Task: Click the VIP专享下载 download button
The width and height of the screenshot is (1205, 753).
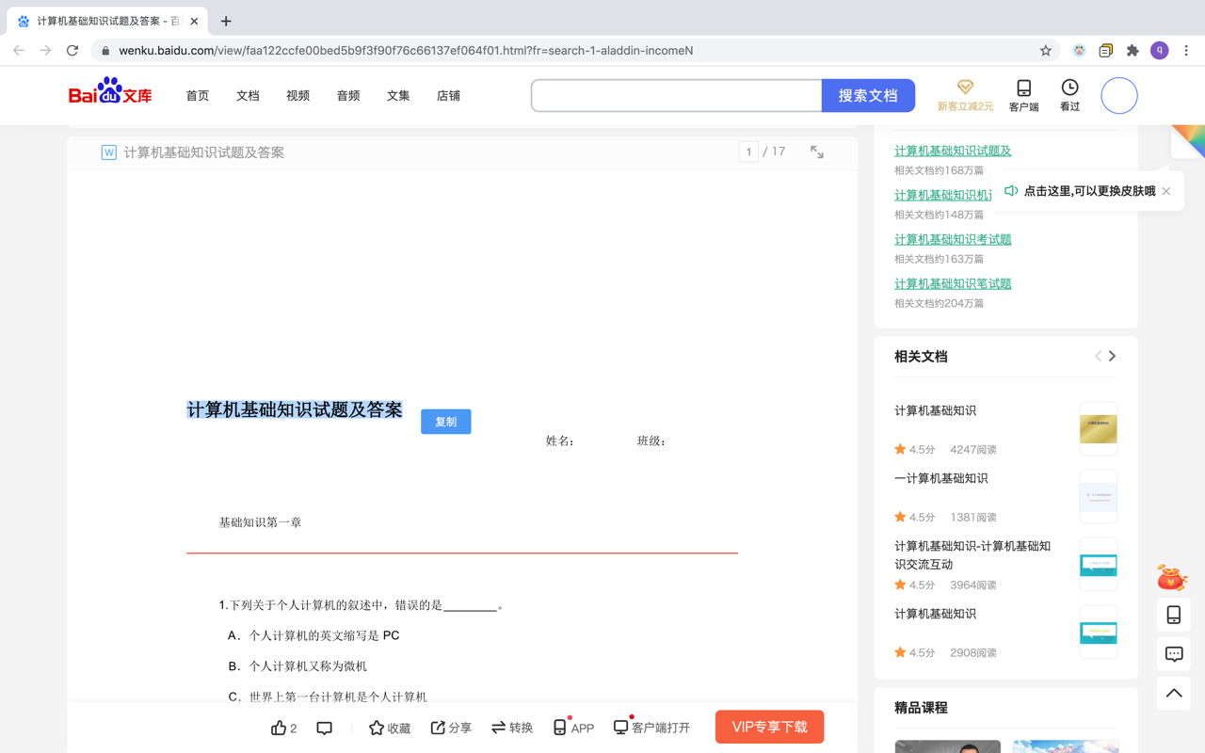Action: pyautogui.click(x=769, y=727)
